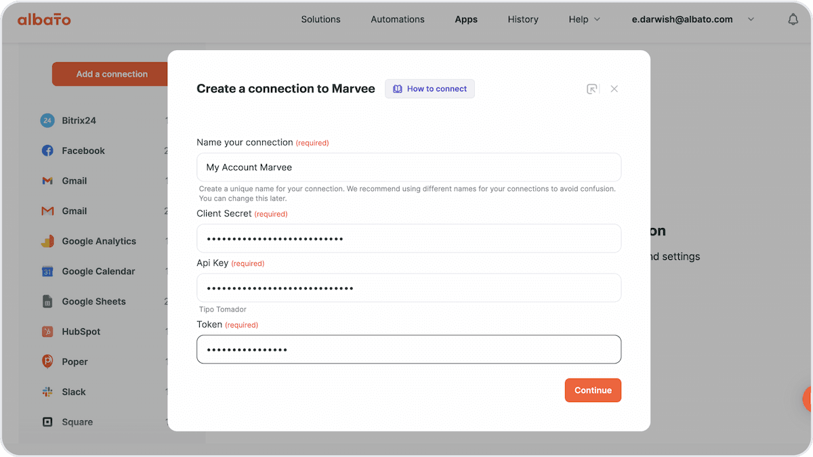813x457 pixels.
Task: Open the Automations menu item
Action: [398, 20]
